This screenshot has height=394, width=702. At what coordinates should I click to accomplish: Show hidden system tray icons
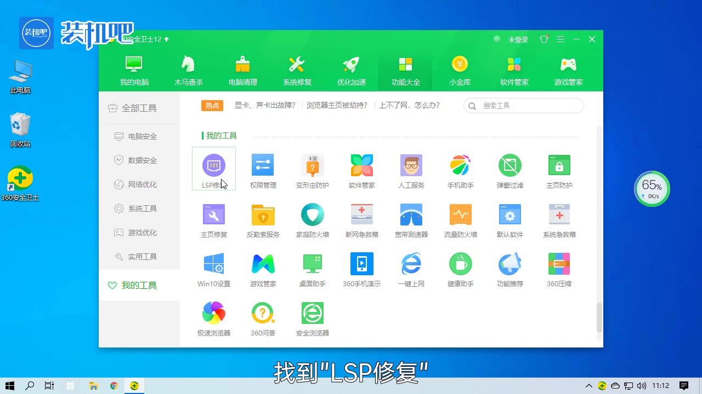pyautogui.click(x=589, y=386)
